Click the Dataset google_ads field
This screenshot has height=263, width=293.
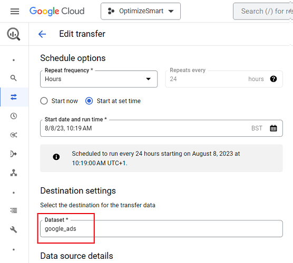tap(161, 229)
